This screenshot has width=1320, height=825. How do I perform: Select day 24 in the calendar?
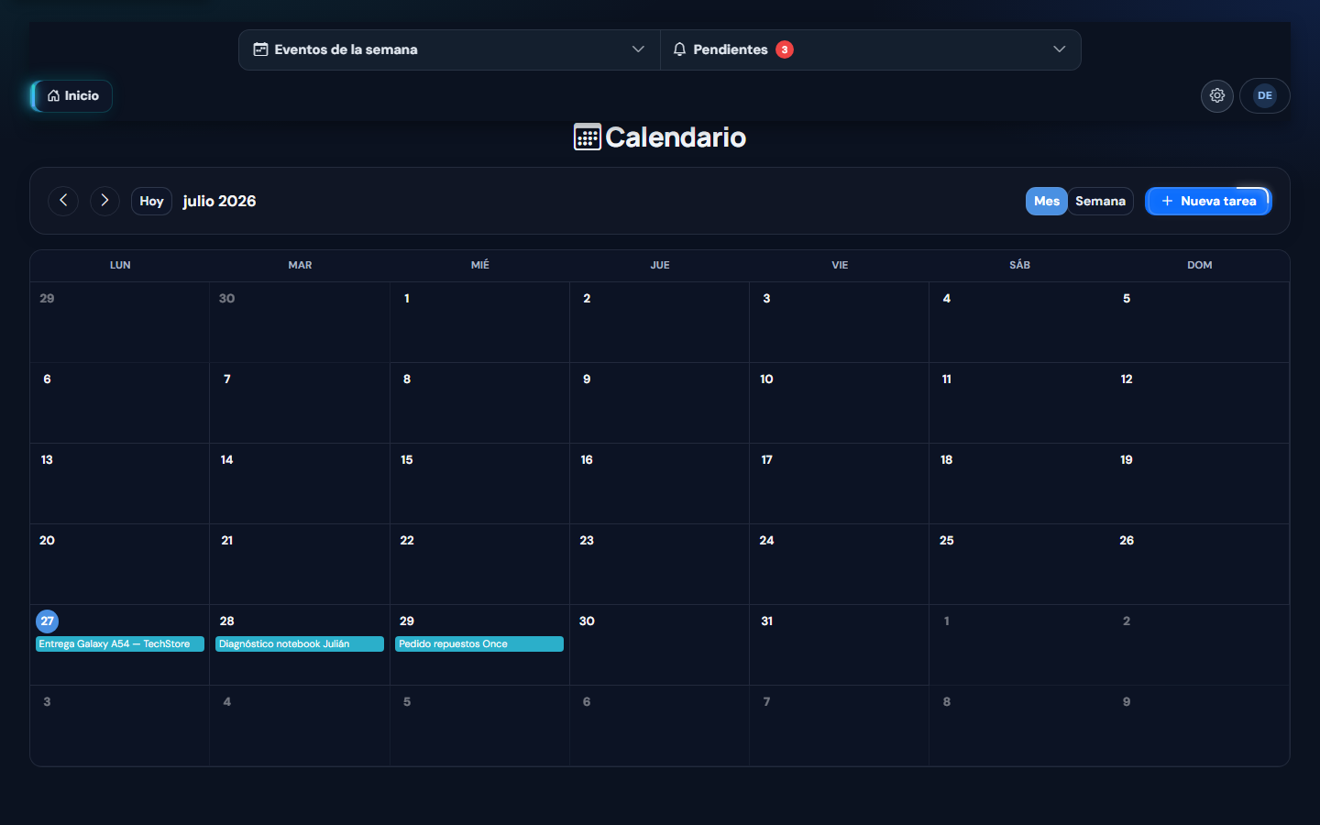(x=766, y=540)
